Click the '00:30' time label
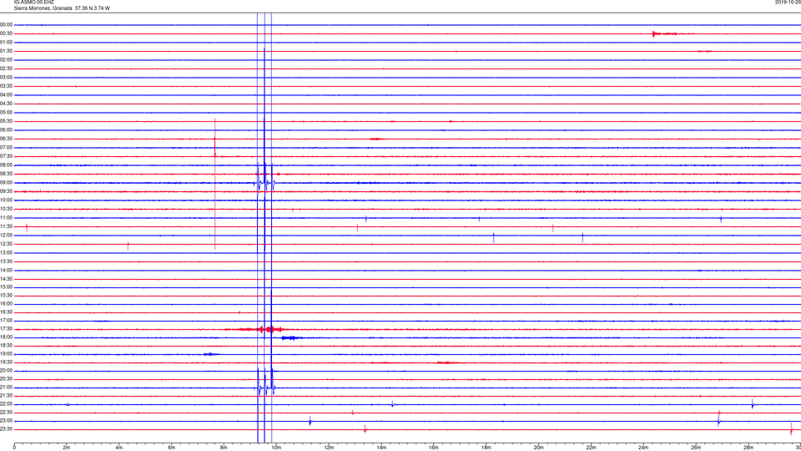 click(x=7, y=33)
